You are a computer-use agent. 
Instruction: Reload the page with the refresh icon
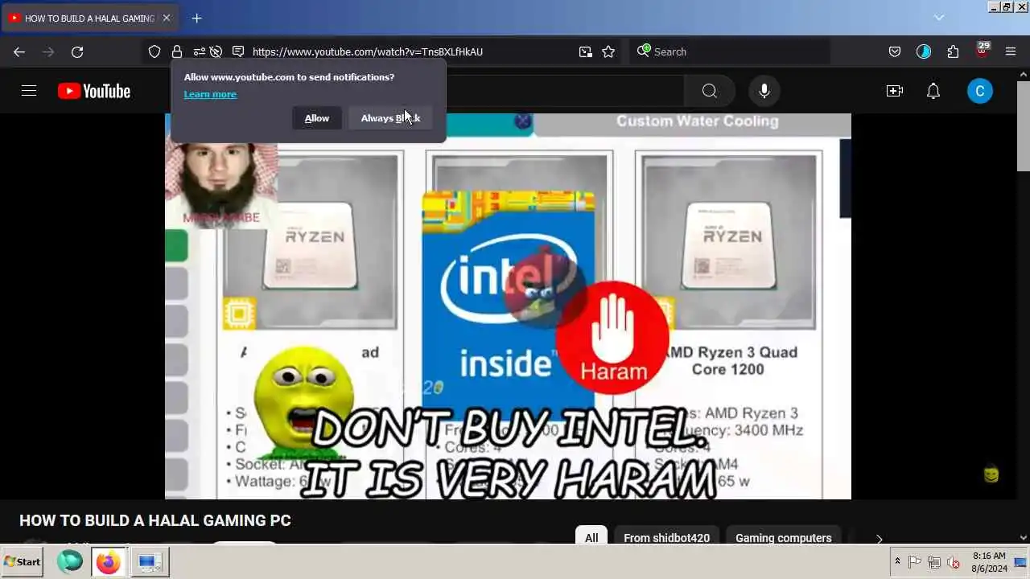(x=77, y=51)
